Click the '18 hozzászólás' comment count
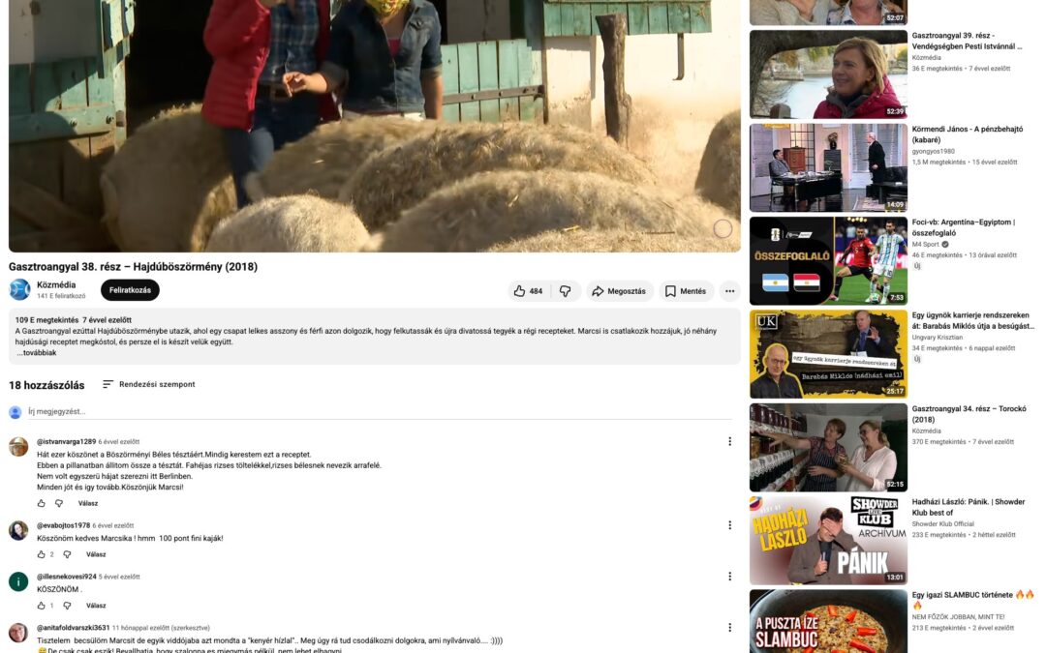Screen dimensions: 1046x653 coord(46,385)
